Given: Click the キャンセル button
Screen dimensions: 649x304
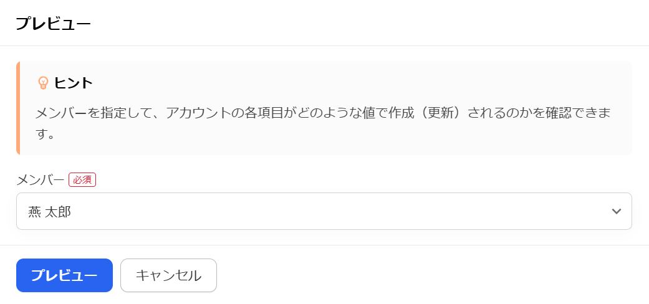Looking at the screenshot, I should point(168,275).
